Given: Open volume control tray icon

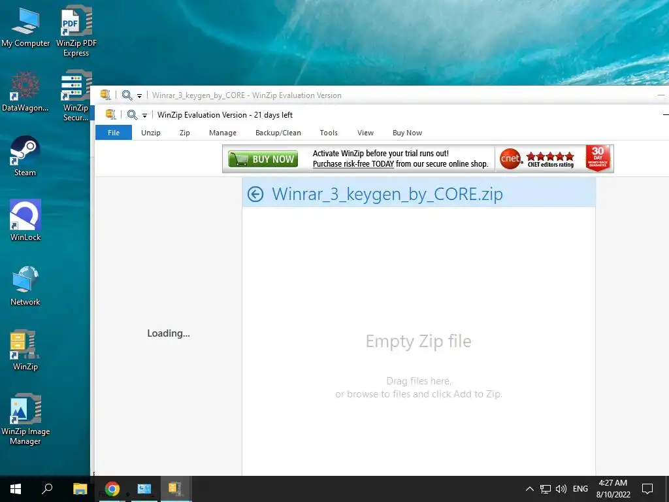Looking at the screenshot, I should click(x=561, y=489).
